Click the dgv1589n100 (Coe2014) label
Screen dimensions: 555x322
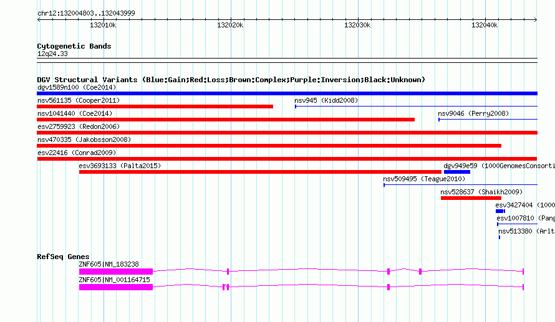(77, 87)
